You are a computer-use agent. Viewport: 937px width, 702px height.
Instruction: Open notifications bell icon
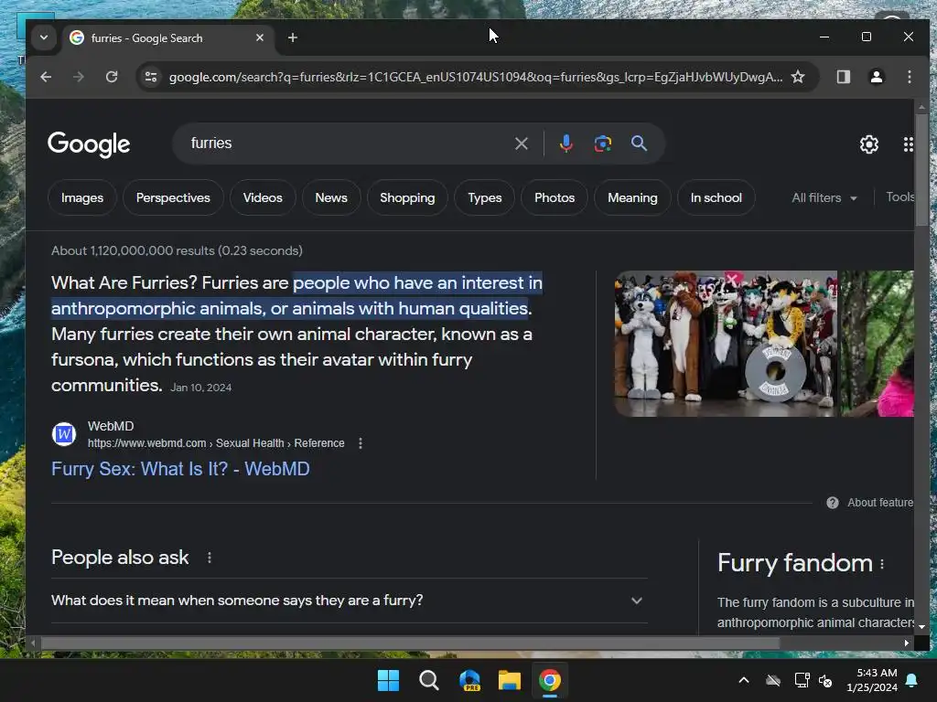click(x=912, y=680)
